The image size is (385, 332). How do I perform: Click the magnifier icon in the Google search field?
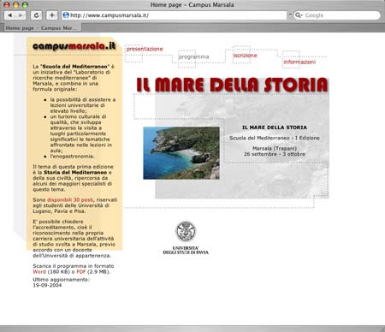(x=298, y=15)
